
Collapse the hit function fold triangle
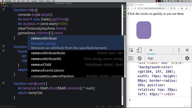point(4,10)
